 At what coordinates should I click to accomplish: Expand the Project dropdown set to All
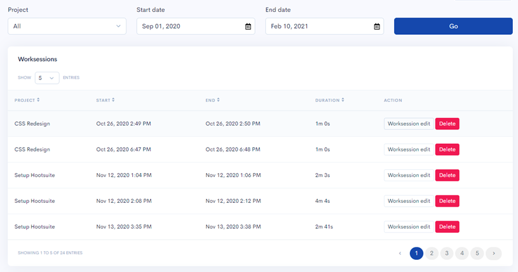click(x=67, y=27)
